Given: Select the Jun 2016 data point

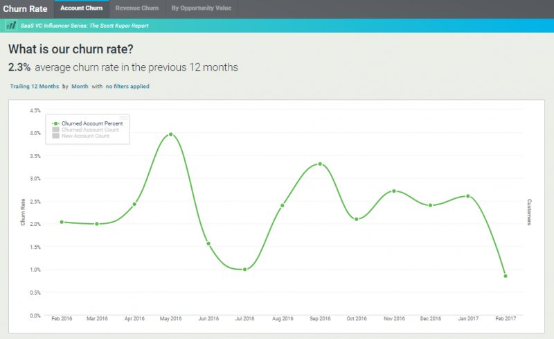Looking at the screenshot, I should pyautogui.click(x=208, y=243).
